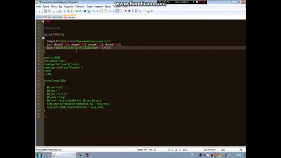Zoom in using the toolbar icon
This screenshot has height=158, width=281.
point(94,11)
